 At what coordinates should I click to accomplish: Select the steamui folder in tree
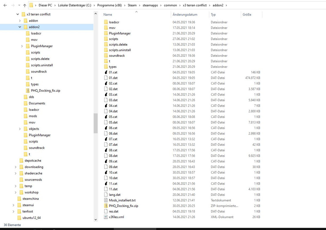pyautogui.click(x=28, y=205)
